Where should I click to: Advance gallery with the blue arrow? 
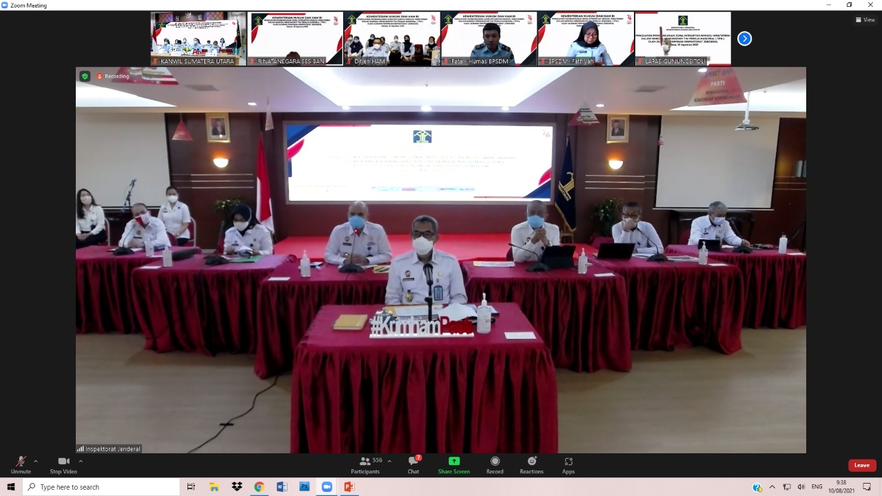click(744, 39)
